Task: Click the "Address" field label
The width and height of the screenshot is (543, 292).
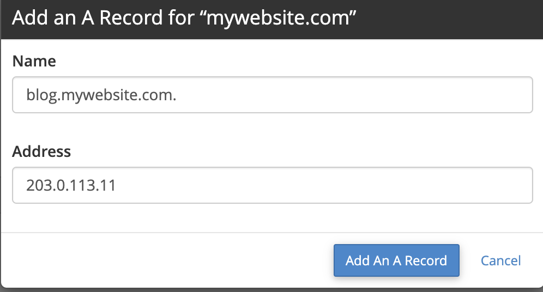Action: click(41, 151)
